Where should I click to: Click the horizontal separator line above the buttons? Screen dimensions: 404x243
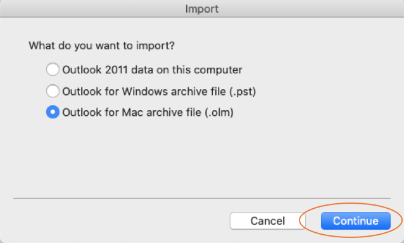202,198
